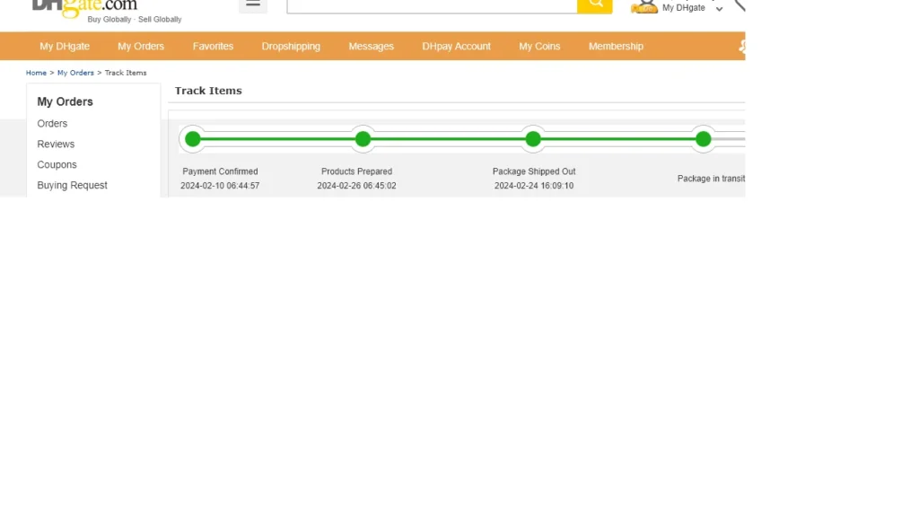Open Coupons in the sidebar
Image resolution: width=919 pixels, height=517 pixels.
(57, 165)
